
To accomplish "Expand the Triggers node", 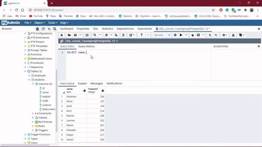I will (x=33, y=130).
